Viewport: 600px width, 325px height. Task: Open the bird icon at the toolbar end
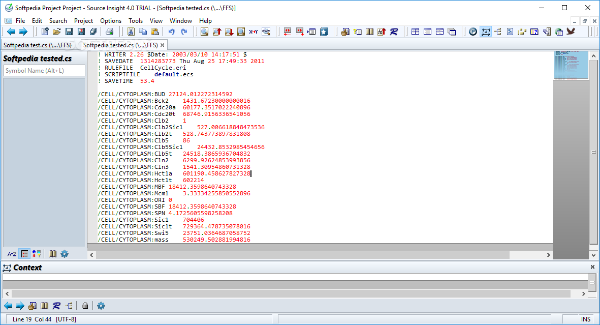click(x=571, y=32)
